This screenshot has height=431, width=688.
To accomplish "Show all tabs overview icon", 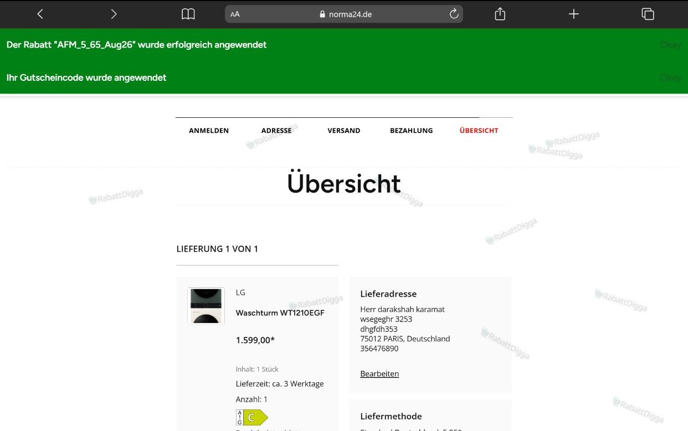I will (x=648, y=14).
